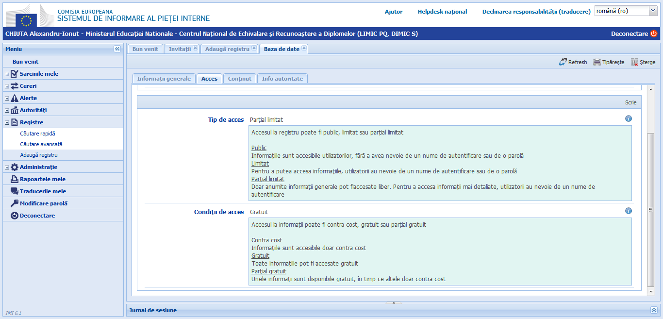Click the Șterge delete icon
Image resolution: width=663 pixels, height=319 pixels.
633,62
